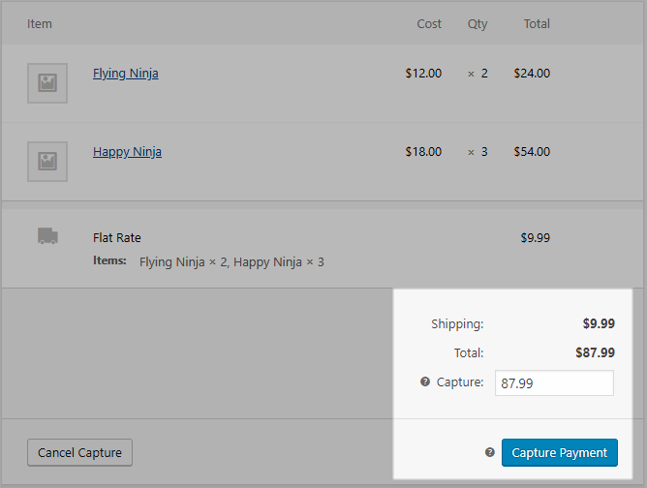Click the Cost column header

tap(429, 24)
